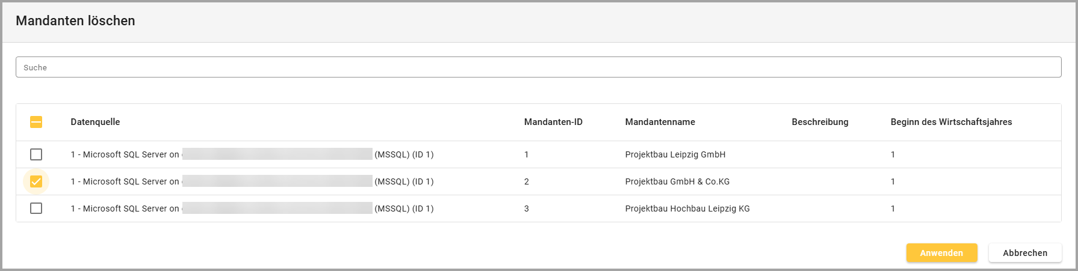Image resolution: width=1078 pixels, height=271 pixels.
Task: Click the Beschreibung column header
Action: (x=820, y=122)
